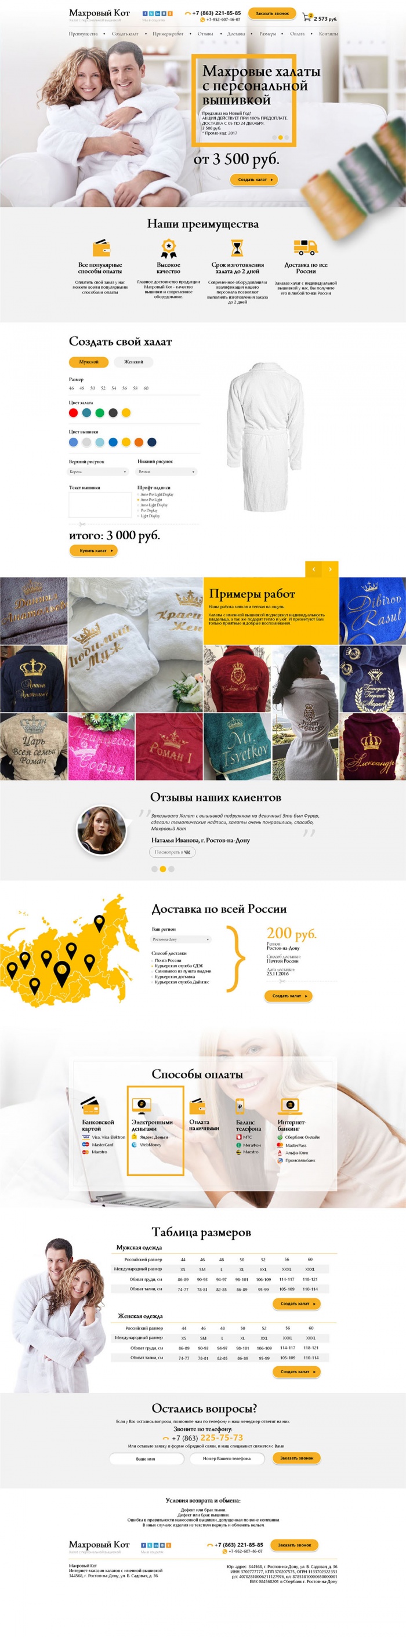Select the Электронными деньгами payment icon
Image resolution: width=406 pixels, height=1637 pixels.
(x=141, y=1107)
